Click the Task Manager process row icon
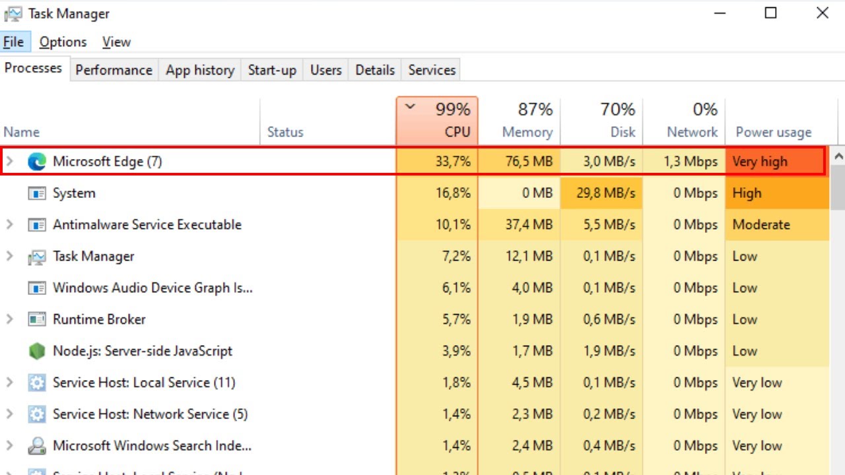The image size is (845, 475). click(37, 257)
